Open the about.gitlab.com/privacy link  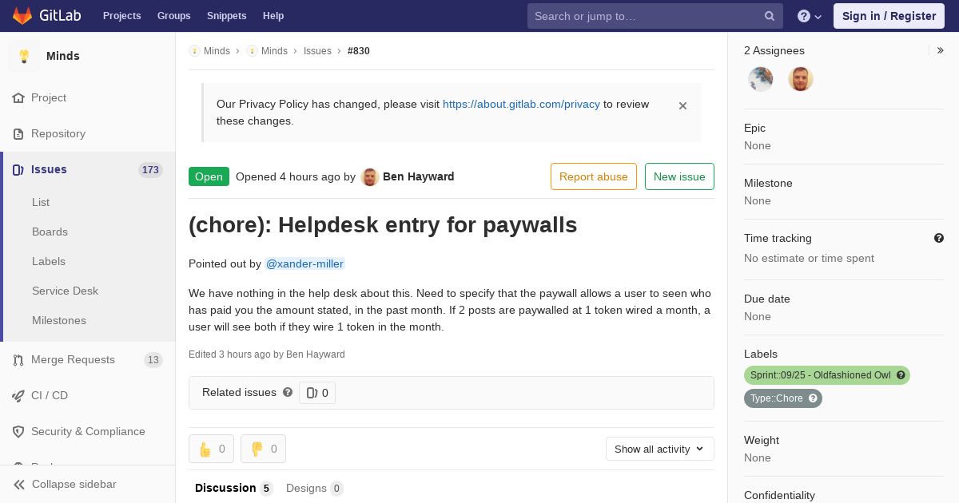[521, 104]
